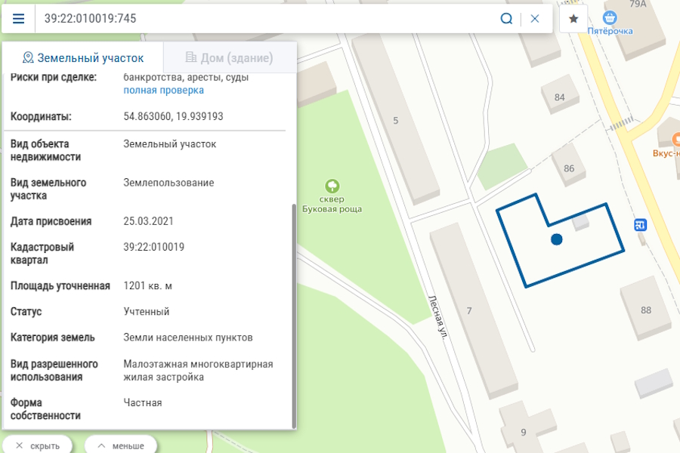The width and height of the screenshot is (680, 453).
Task: Clear the search with the X icon
Action: click(535, 18)
